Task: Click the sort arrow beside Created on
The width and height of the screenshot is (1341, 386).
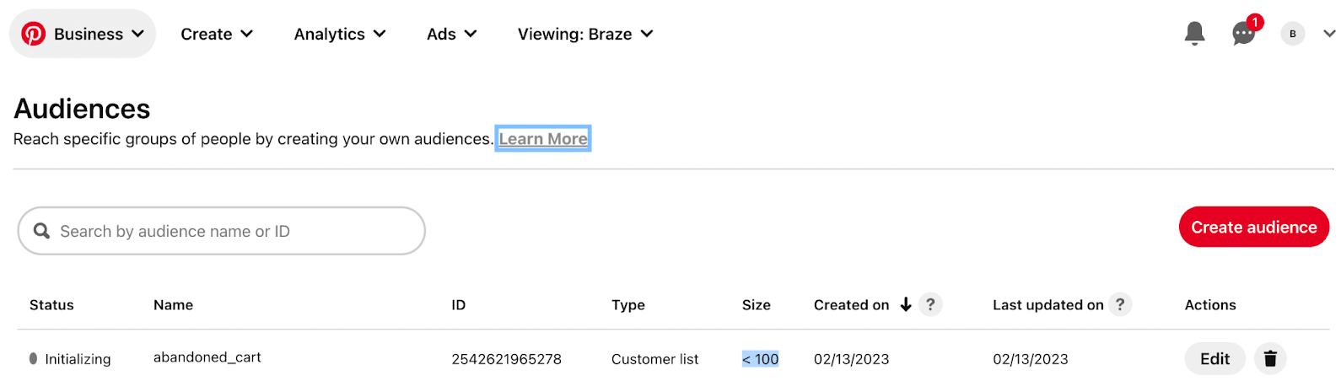Action: click(x=906, y=304)
